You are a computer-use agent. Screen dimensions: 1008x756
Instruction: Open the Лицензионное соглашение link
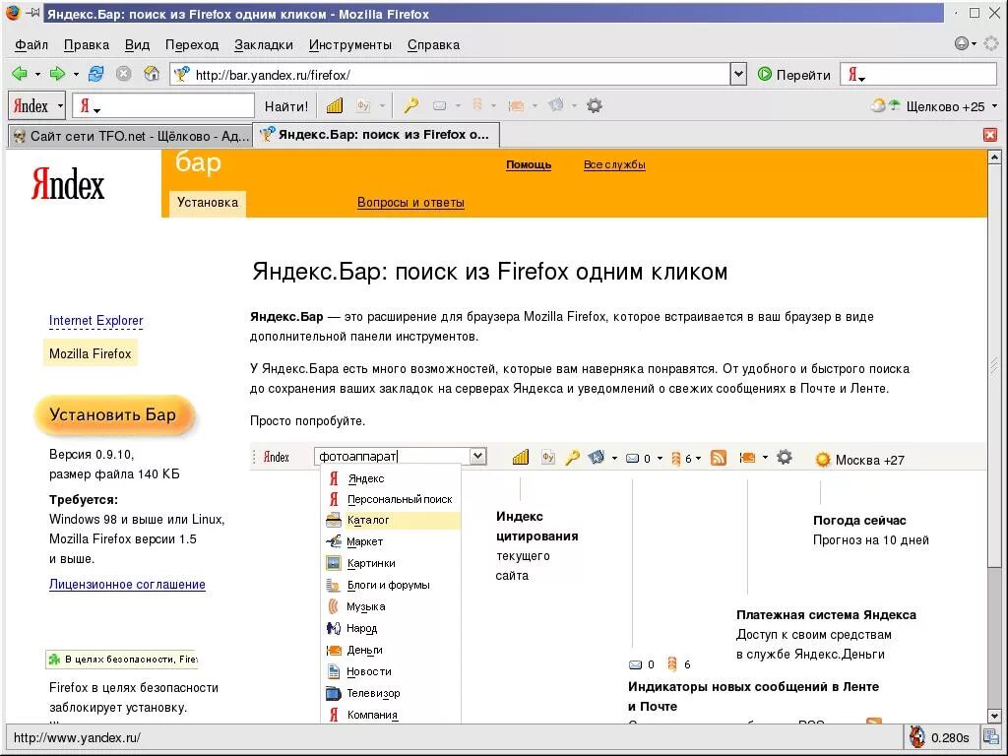(127, 585)
